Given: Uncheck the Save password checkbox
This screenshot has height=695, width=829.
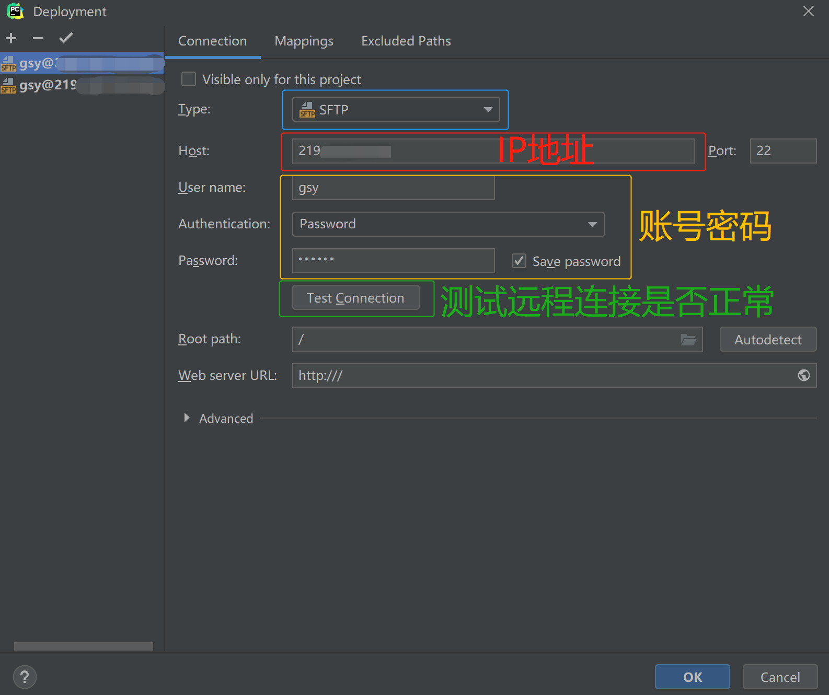Looking at the screenshot, I should click(x=519, y=261).
